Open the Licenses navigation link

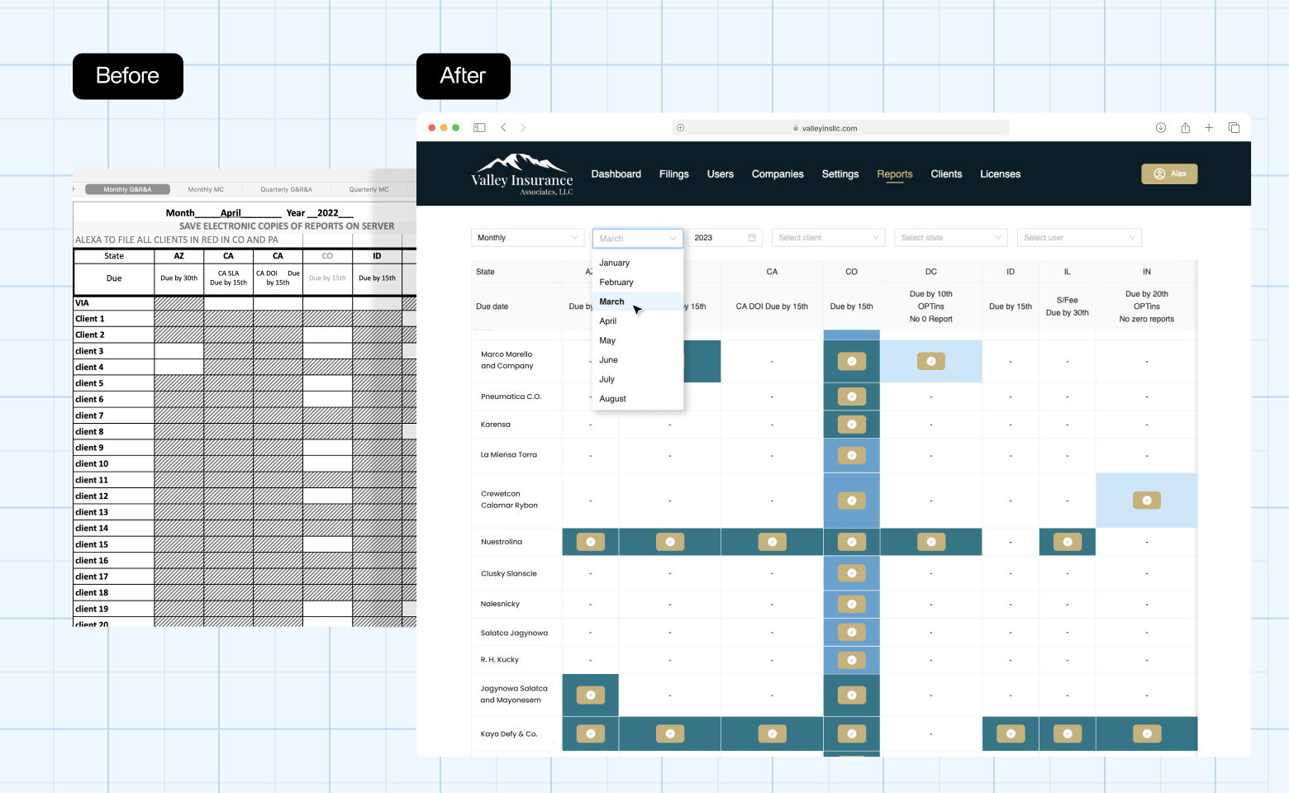point(1000,174)
